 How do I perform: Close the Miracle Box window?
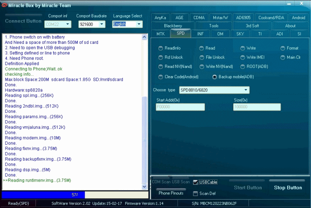302,3
